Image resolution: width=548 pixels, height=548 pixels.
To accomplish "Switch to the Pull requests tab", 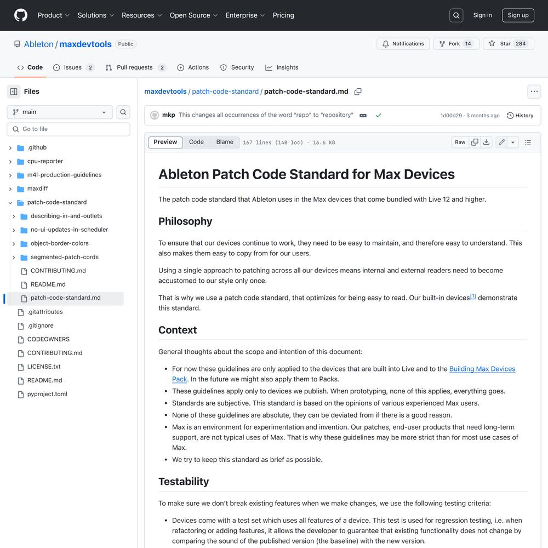I will 135,67.
